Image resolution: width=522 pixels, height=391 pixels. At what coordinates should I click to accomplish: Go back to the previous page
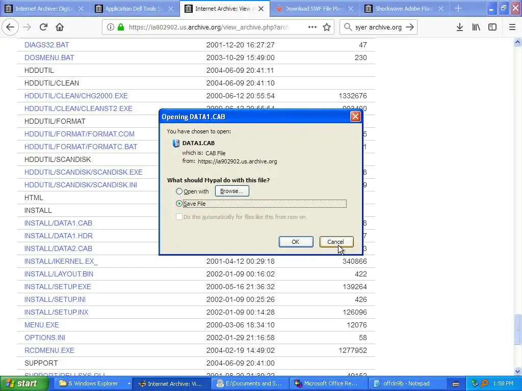(10, 27)
